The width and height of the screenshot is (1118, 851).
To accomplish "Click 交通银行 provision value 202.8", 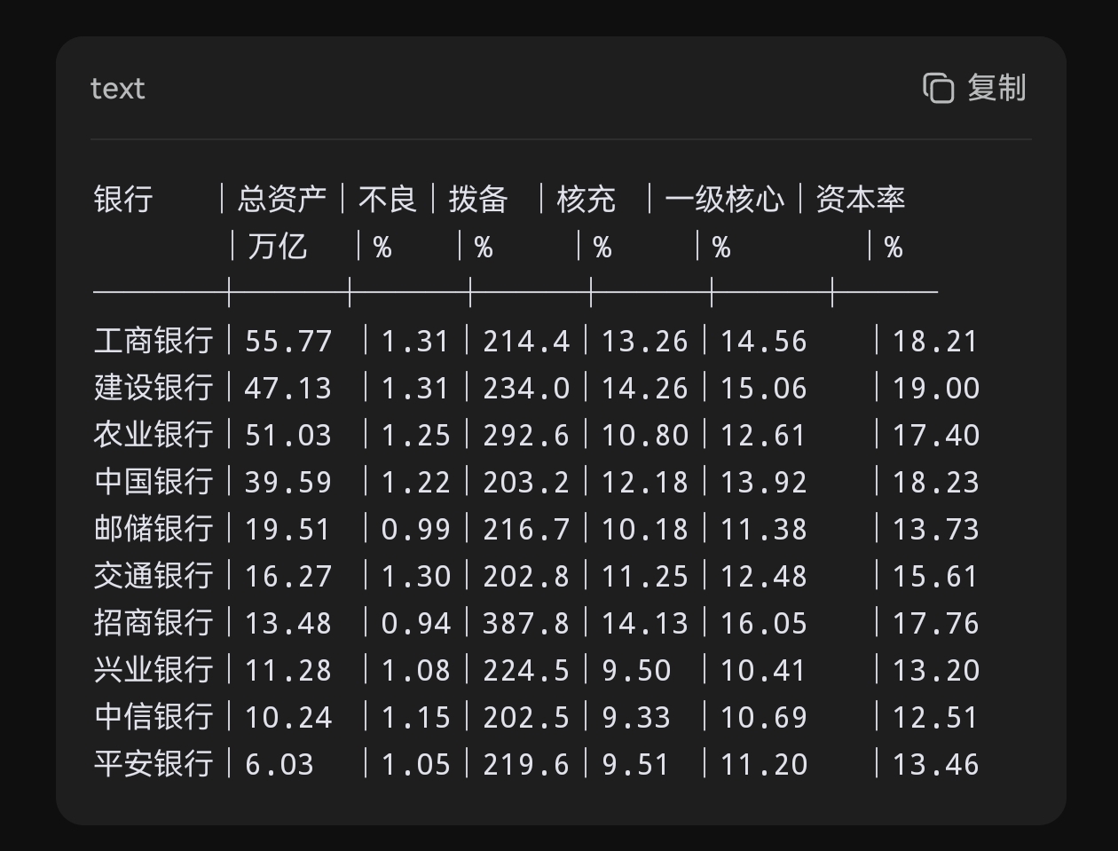I will [526, 576].
